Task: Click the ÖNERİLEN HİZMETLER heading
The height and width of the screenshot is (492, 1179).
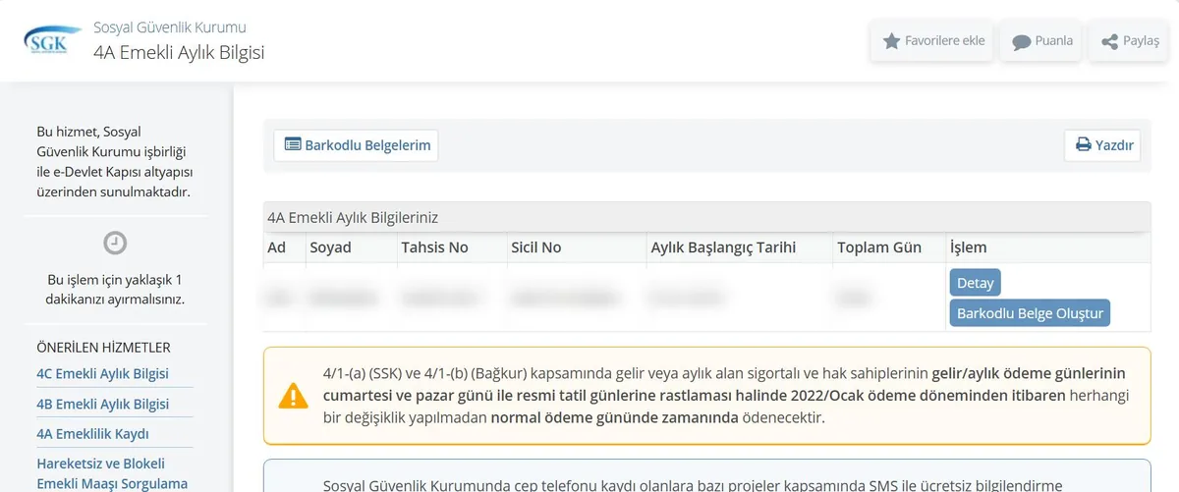Action: [103, 348]
